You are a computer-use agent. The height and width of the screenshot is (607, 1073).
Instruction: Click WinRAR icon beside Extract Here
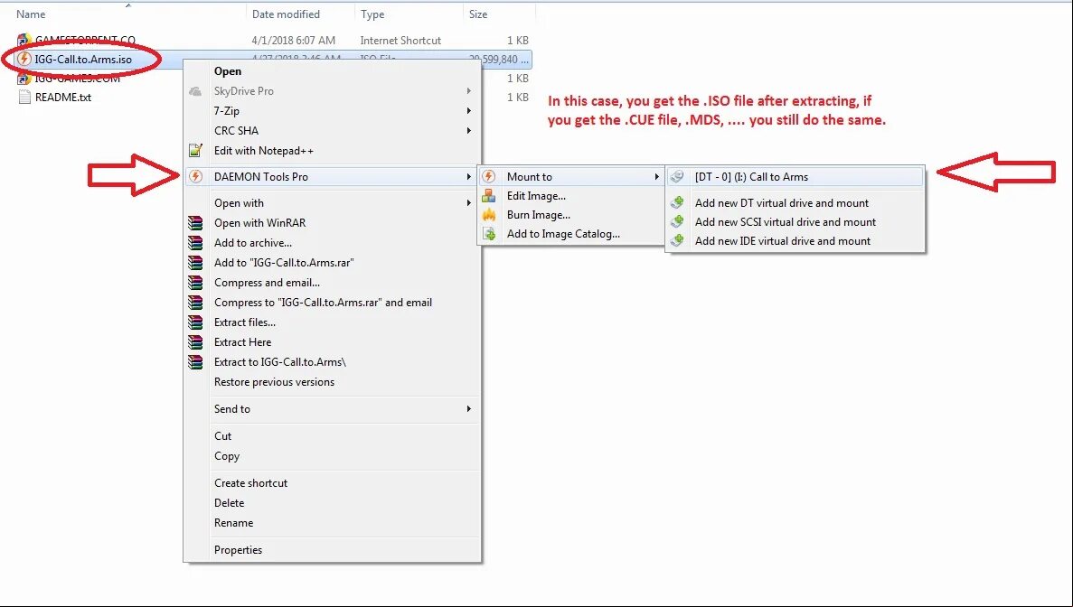pos(195,341)
